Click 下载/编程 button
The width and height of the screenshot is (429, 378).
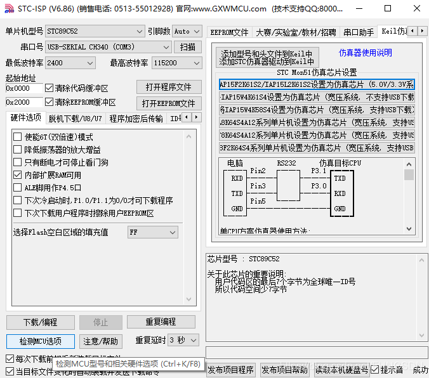pyautogui.click(x=41, y=322)
